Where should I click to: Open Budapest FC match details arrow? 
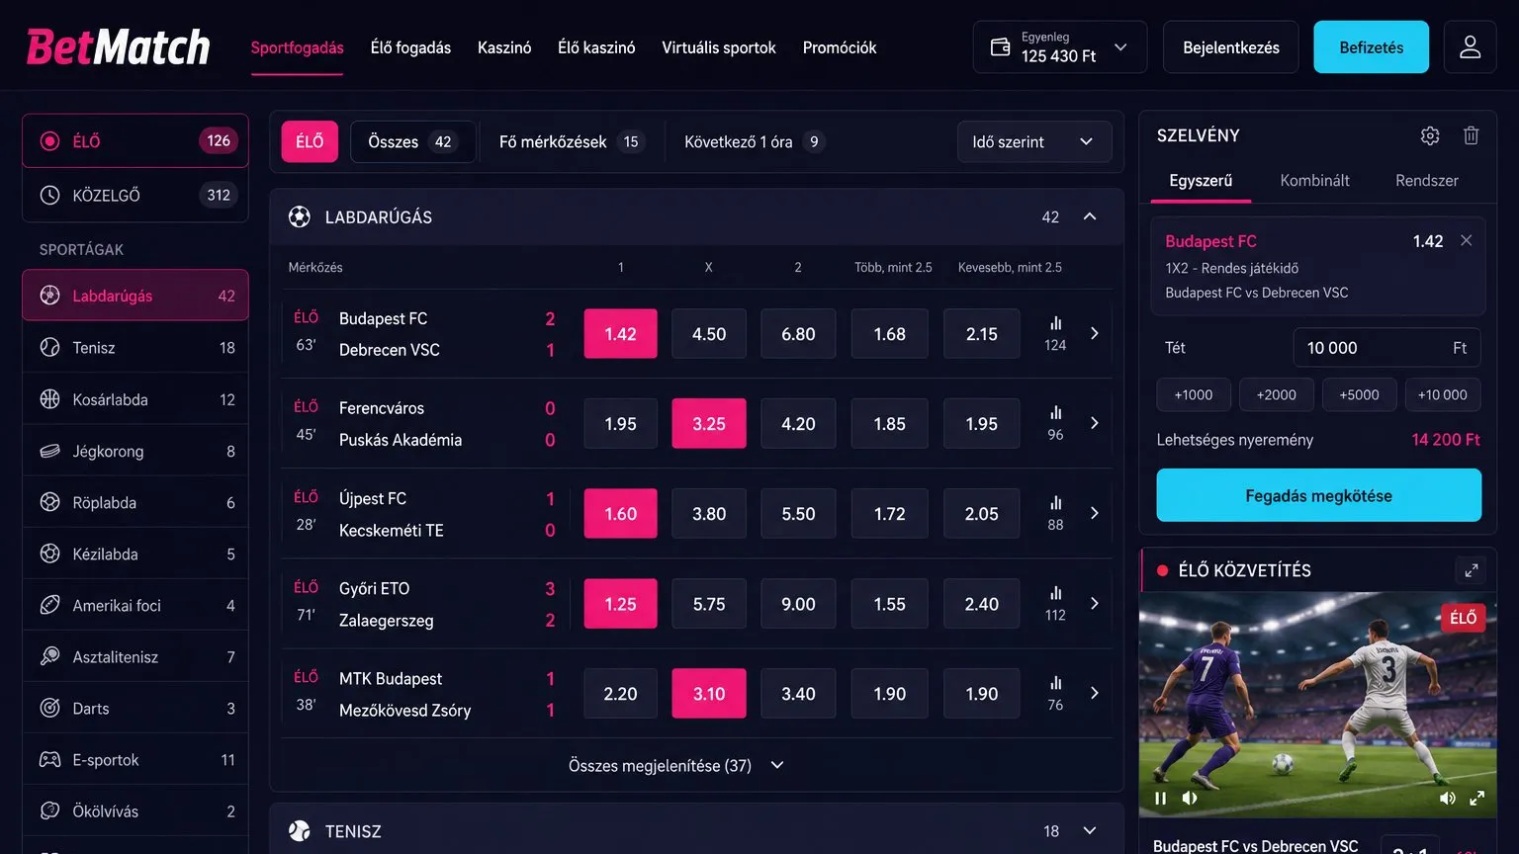[1094, 334]
